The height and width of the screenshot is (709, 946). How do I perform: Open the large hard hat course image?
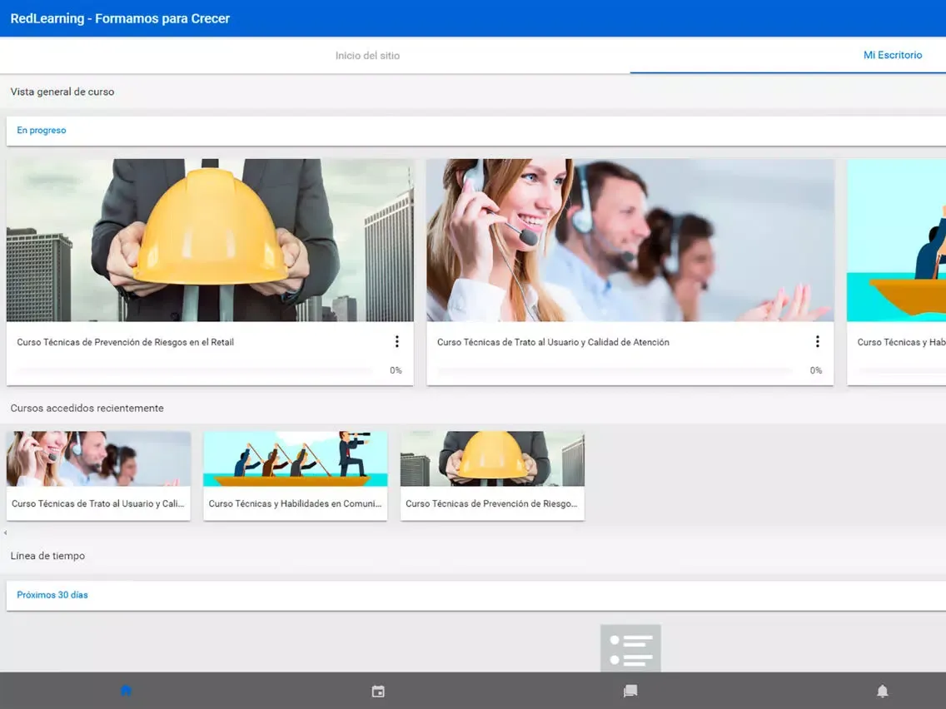pyautogui.click(x=210, y=240)
